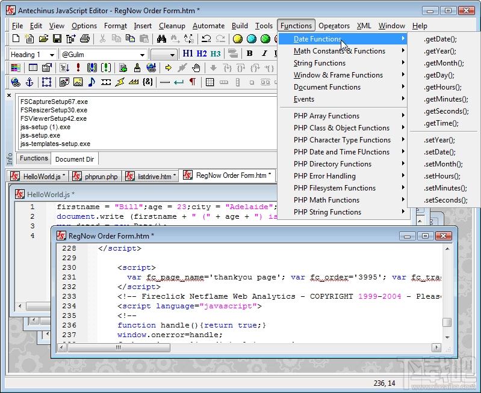Open Find using the binoculars icon
Viewport: 481px width, 393px height.
161,39
